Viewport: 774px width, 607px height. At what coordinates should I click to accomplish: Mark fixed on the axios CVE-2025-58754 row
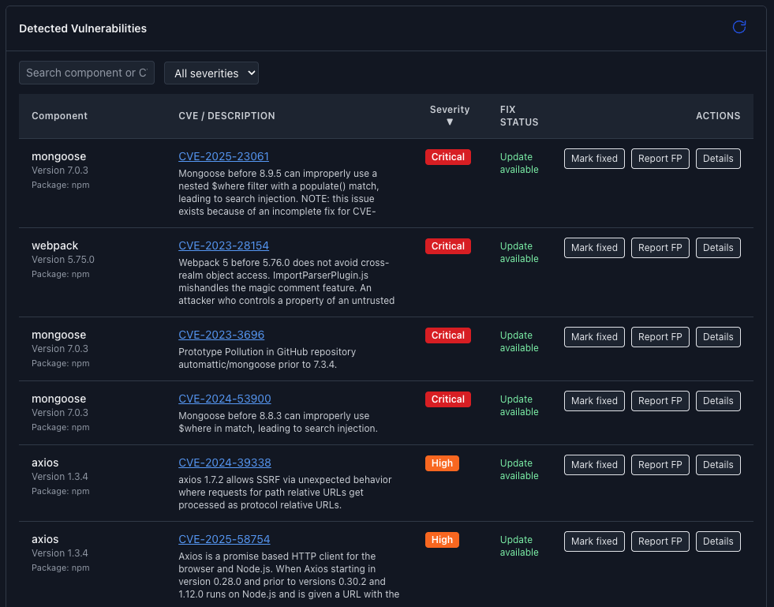click(x=593, y=541)
